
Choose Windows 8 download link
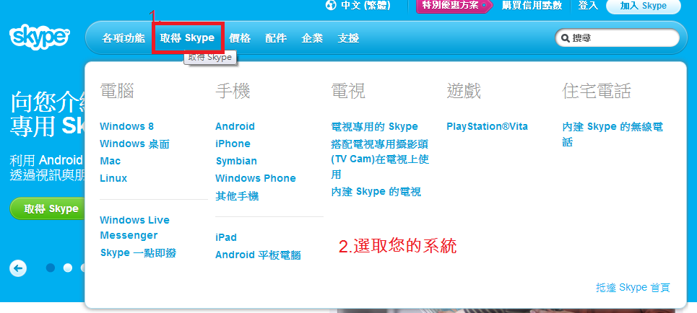click(126, 126)
